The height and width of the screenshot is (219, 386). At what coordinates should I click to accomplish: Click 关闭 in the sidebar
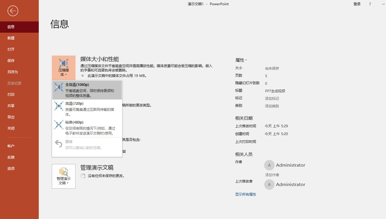pyautogui.click(x=19, y=128)
